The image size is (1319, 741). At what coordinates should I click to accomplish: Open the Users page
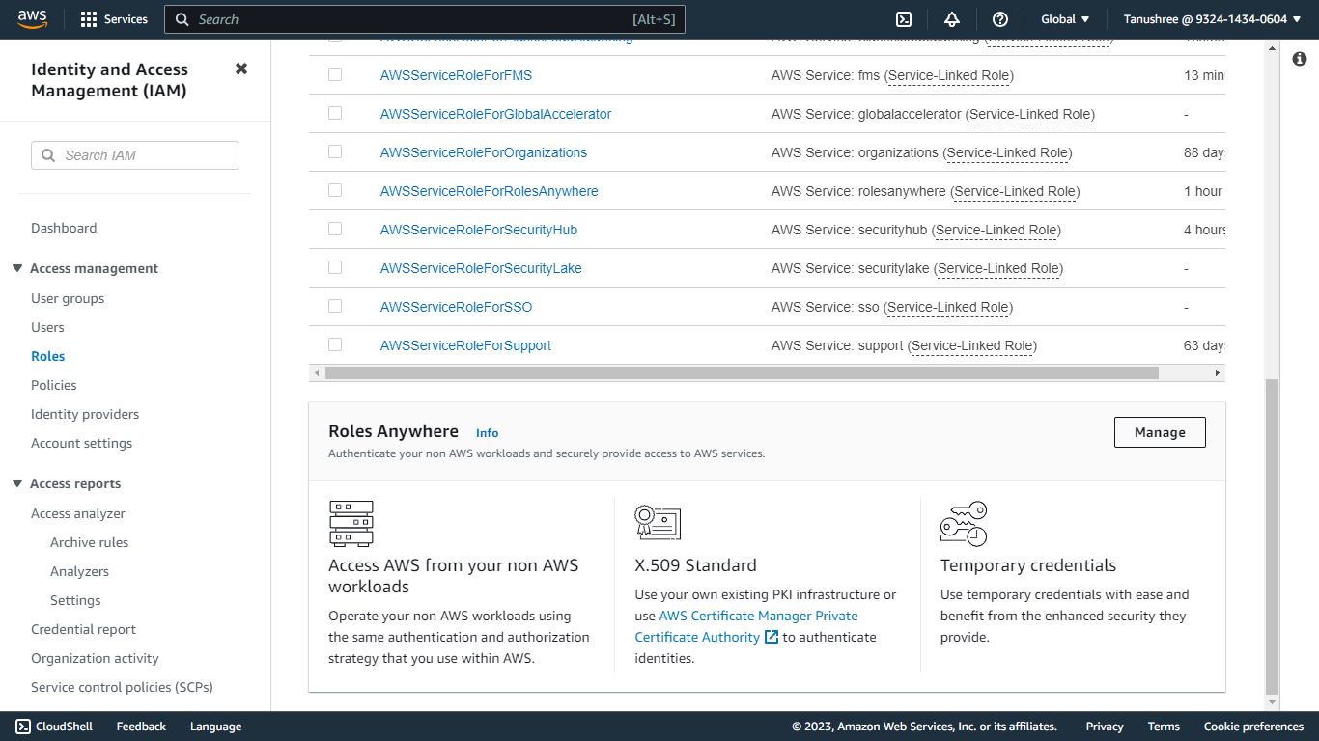47,327
